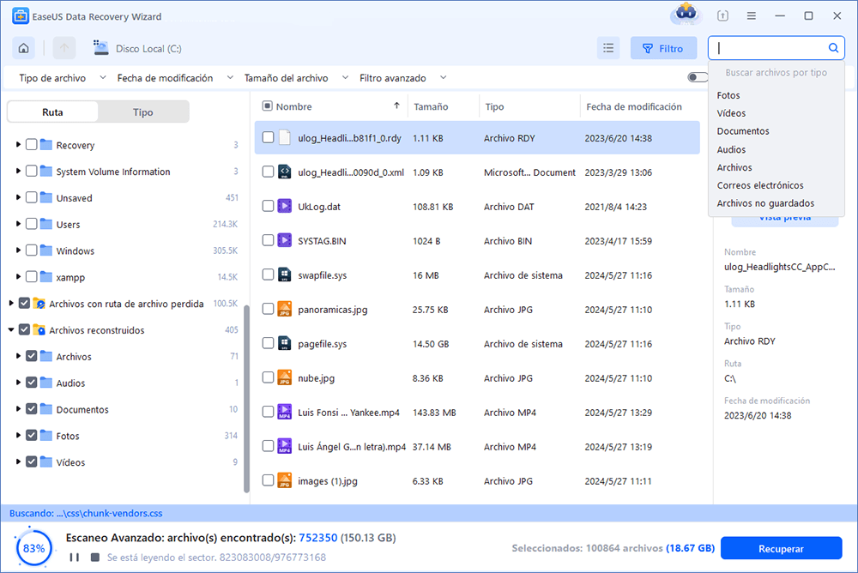Screen dimensions: 858x573
Task: Switch to the Ruta tab
Action: [x=52, y=112]
